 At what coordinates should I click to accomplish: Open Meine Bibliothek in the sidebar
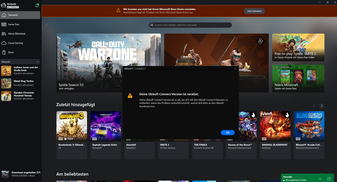click(x=20, y=34)
